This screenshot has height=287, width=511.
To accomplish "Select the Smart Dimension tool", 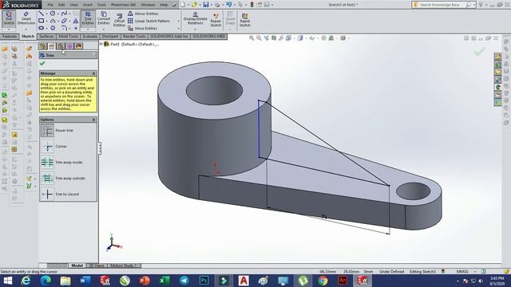I will click(x=26, y=18).
